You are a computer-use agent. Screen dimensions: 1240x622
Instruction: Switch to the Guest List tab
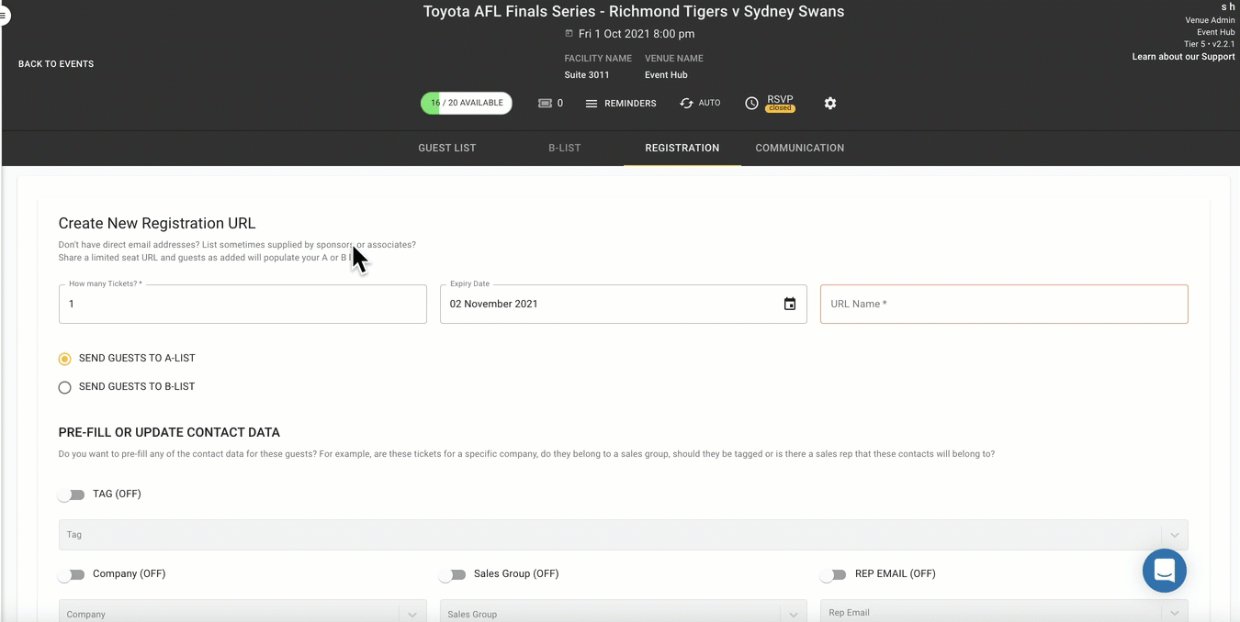coord(447,148)
